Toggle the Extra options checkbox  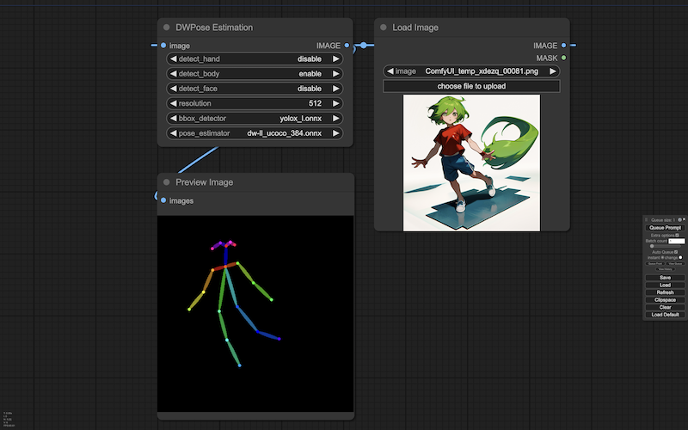(x=677, y=235)
